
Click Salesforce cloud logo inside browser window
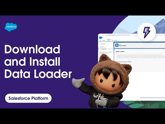click(x=101, y=38)
